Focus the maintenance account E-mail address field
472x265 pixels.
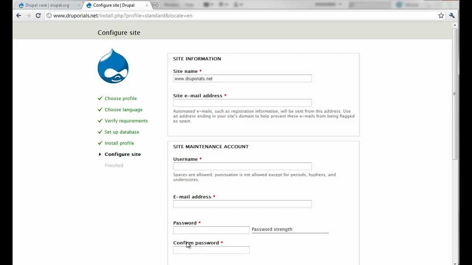[242, 204]
